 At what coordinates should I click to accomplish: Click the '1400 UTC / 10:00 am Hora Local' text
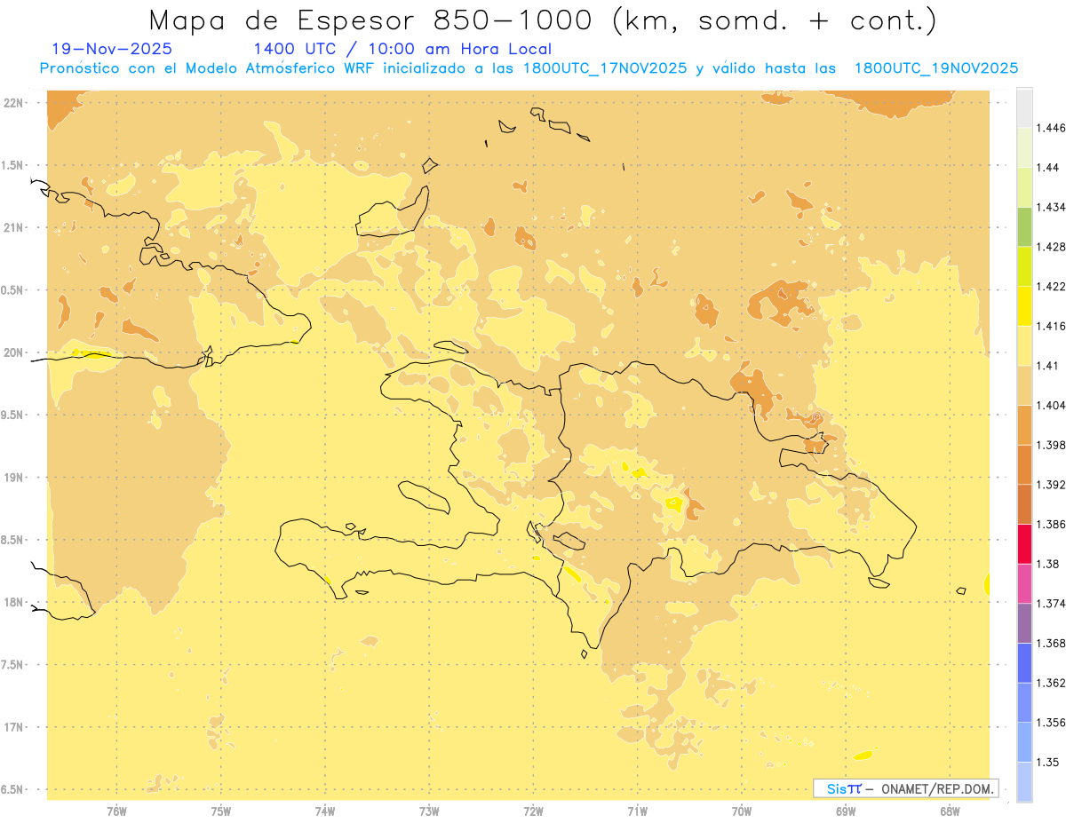click(x=402, y=49)
